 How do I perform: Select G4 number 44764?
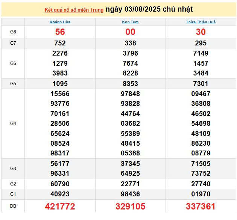coord(130,114)
